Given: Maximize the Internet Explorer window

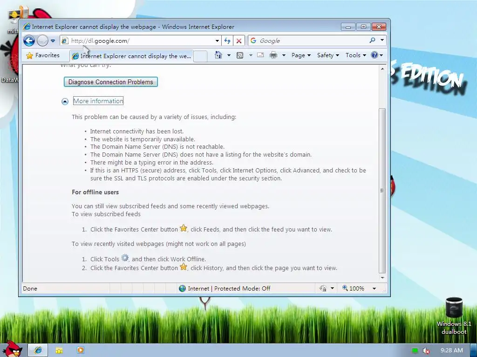Looking at the screenshot, I should coord(363,26).
